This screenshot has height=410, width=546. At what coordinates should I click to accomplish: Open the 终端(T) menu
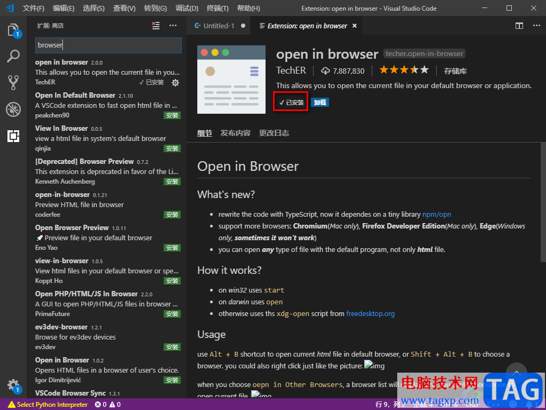(218, 8)
